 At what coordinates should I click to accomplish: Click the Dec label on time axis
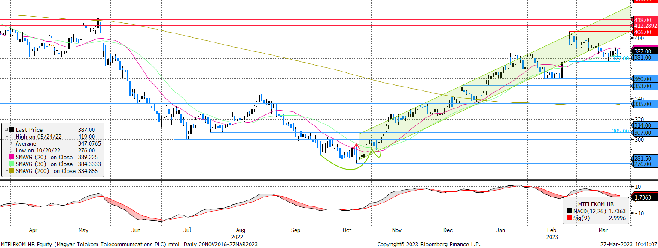coord(448,230)
